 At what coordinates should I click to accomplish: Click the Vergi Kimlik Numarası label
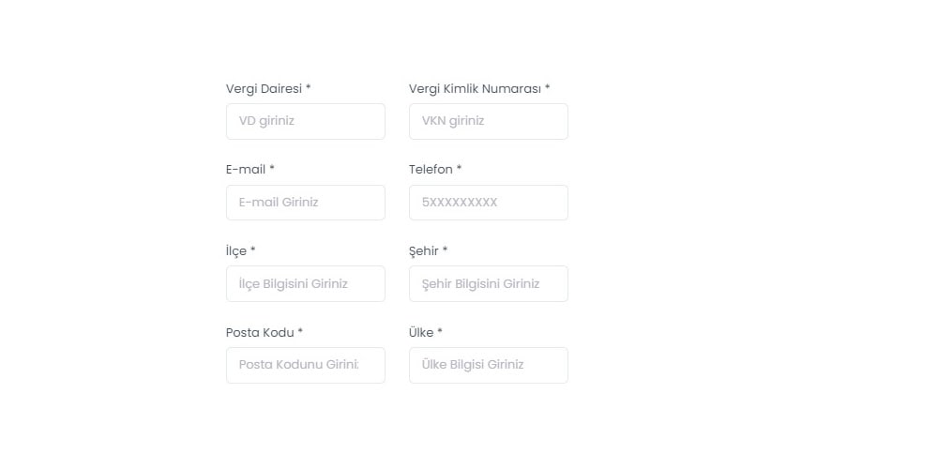point(475,88)
